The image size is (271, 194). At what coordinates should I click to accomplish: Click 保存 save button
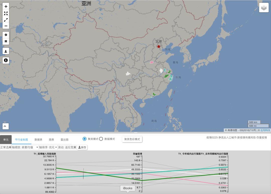pos(82,147)
